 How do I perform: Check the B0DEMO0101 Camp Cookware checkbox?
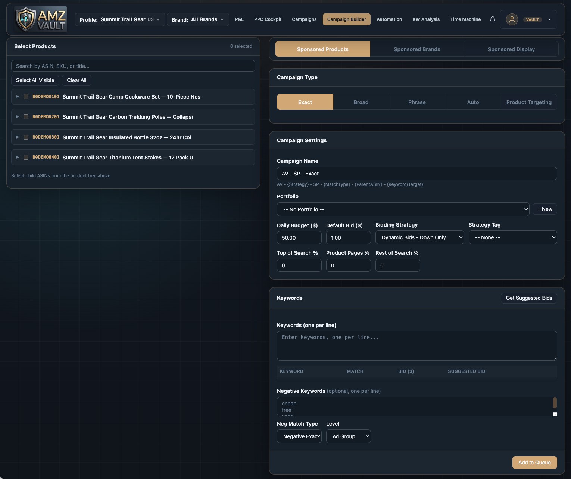click(26, 97)
